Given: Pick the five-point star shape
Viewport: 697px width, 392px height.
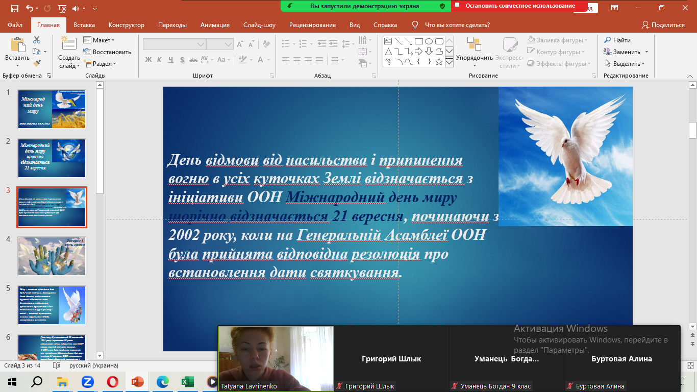Looking at the screenshot, I should pos(439,62).
